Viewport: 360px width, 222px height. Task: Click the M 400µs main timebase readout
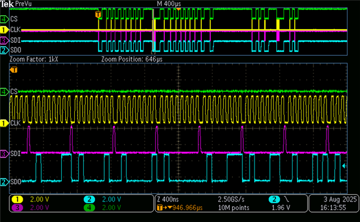coord(169,4)
